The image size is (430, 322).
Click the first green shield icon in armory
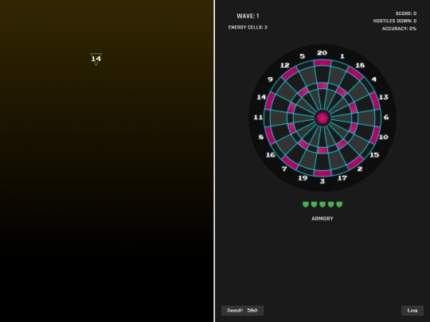click(306, 204)
